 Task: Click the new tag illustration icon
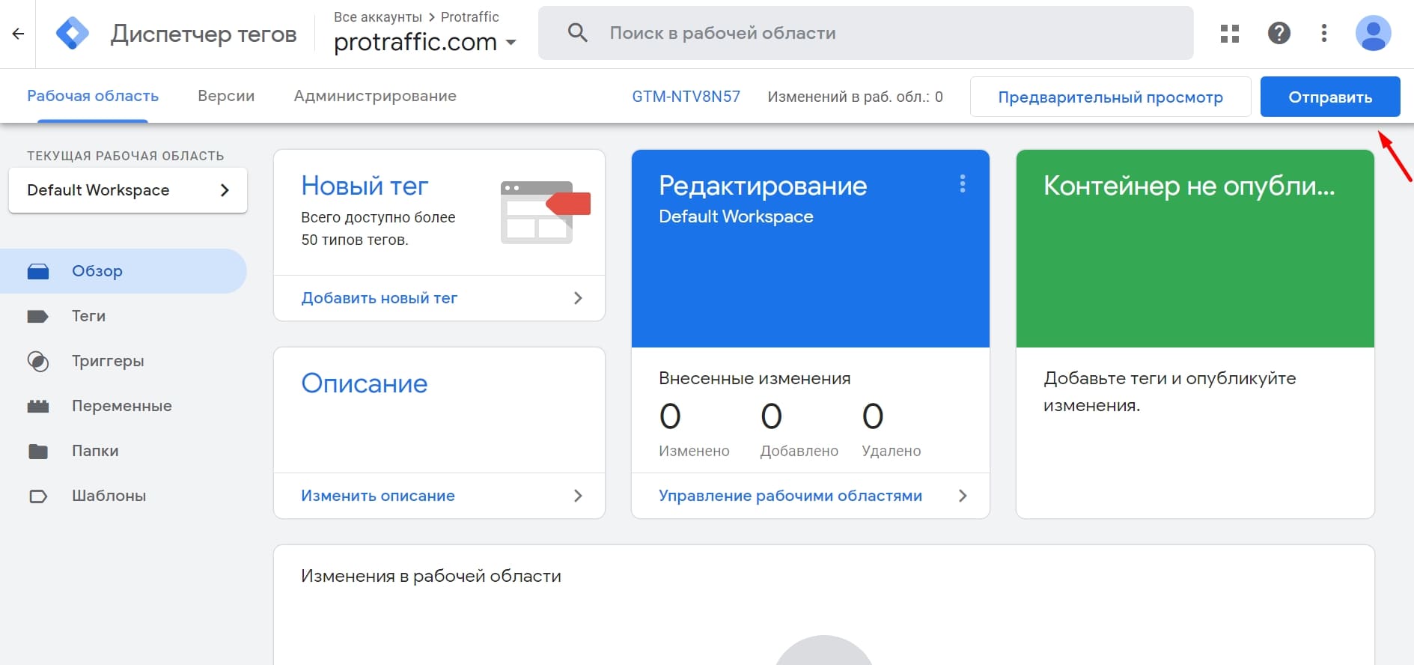(x=545, y=212)
